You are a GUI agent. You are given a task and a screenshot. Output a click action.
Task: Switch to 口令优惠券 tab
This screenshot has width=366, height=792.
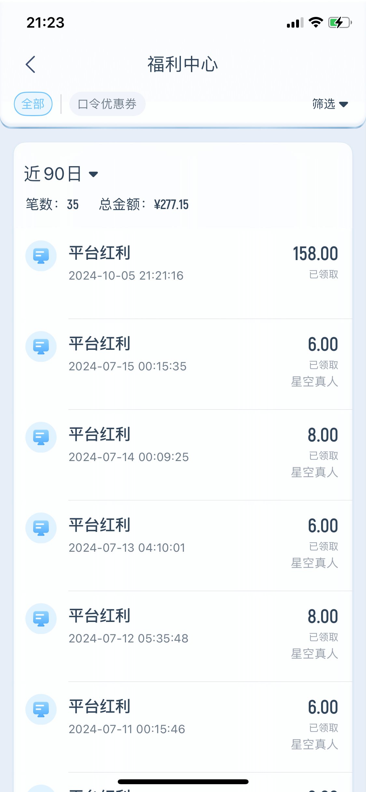(x=107, y=104)
